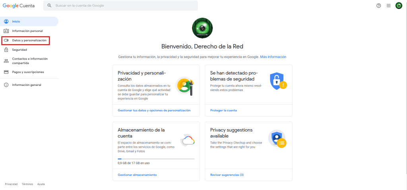Select Seguridad in the sidebar

pyautogui.click(x=19, y=50)
